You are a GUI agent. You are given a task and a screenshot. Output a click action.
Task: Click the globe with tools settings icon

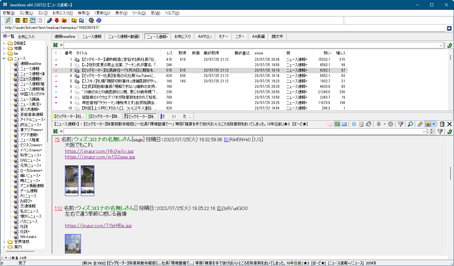click(91, 20)
